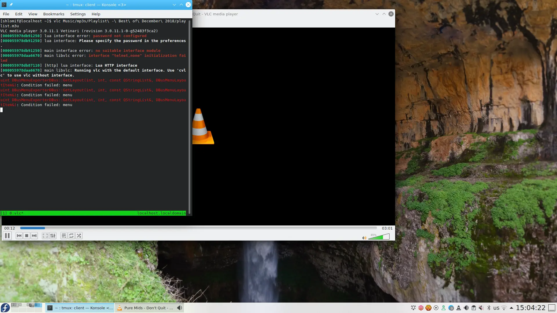Click tmux status 'localhost.localdomain'
Image resolution: width=557 pixels, height=313 pixels.
[x=161, y=213]
